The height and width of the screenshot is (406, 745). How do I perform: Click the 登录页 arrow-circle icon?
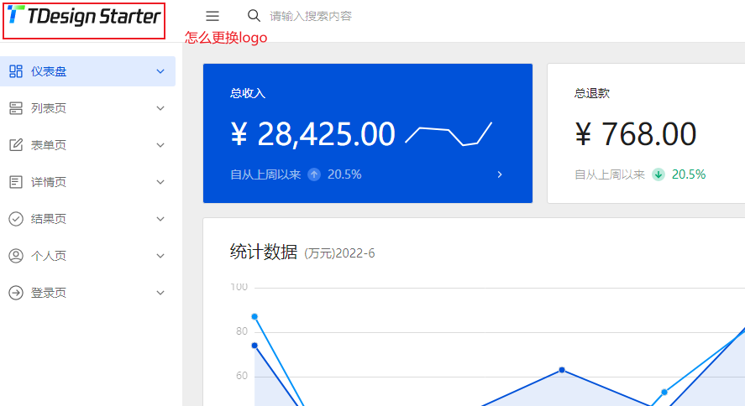(x=16, y=293)
